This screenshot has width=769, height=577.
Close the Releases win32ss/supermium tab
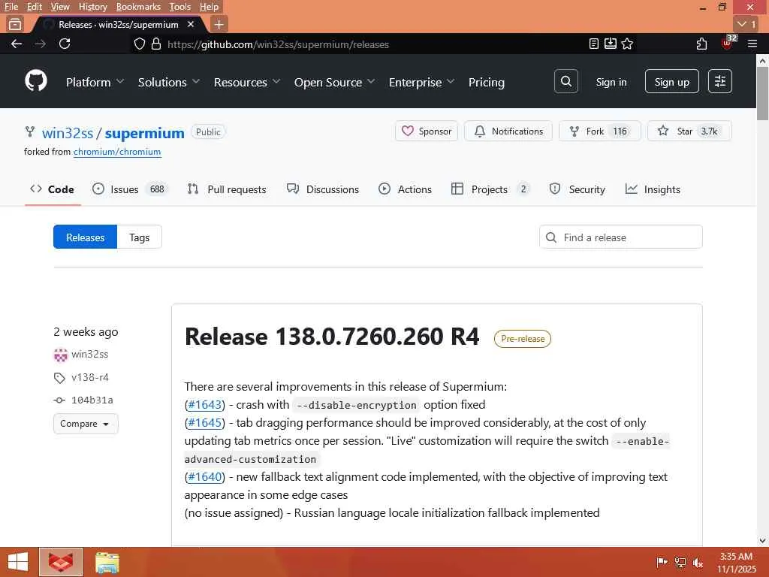(x=191, y=24)
